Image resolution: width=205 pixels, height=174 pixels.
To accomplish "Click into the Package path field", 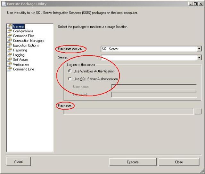I will click(128, 112).
